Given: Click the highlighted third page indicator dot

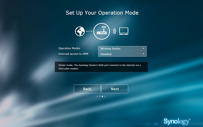Looking at the screenshot, I should (102, 97).
